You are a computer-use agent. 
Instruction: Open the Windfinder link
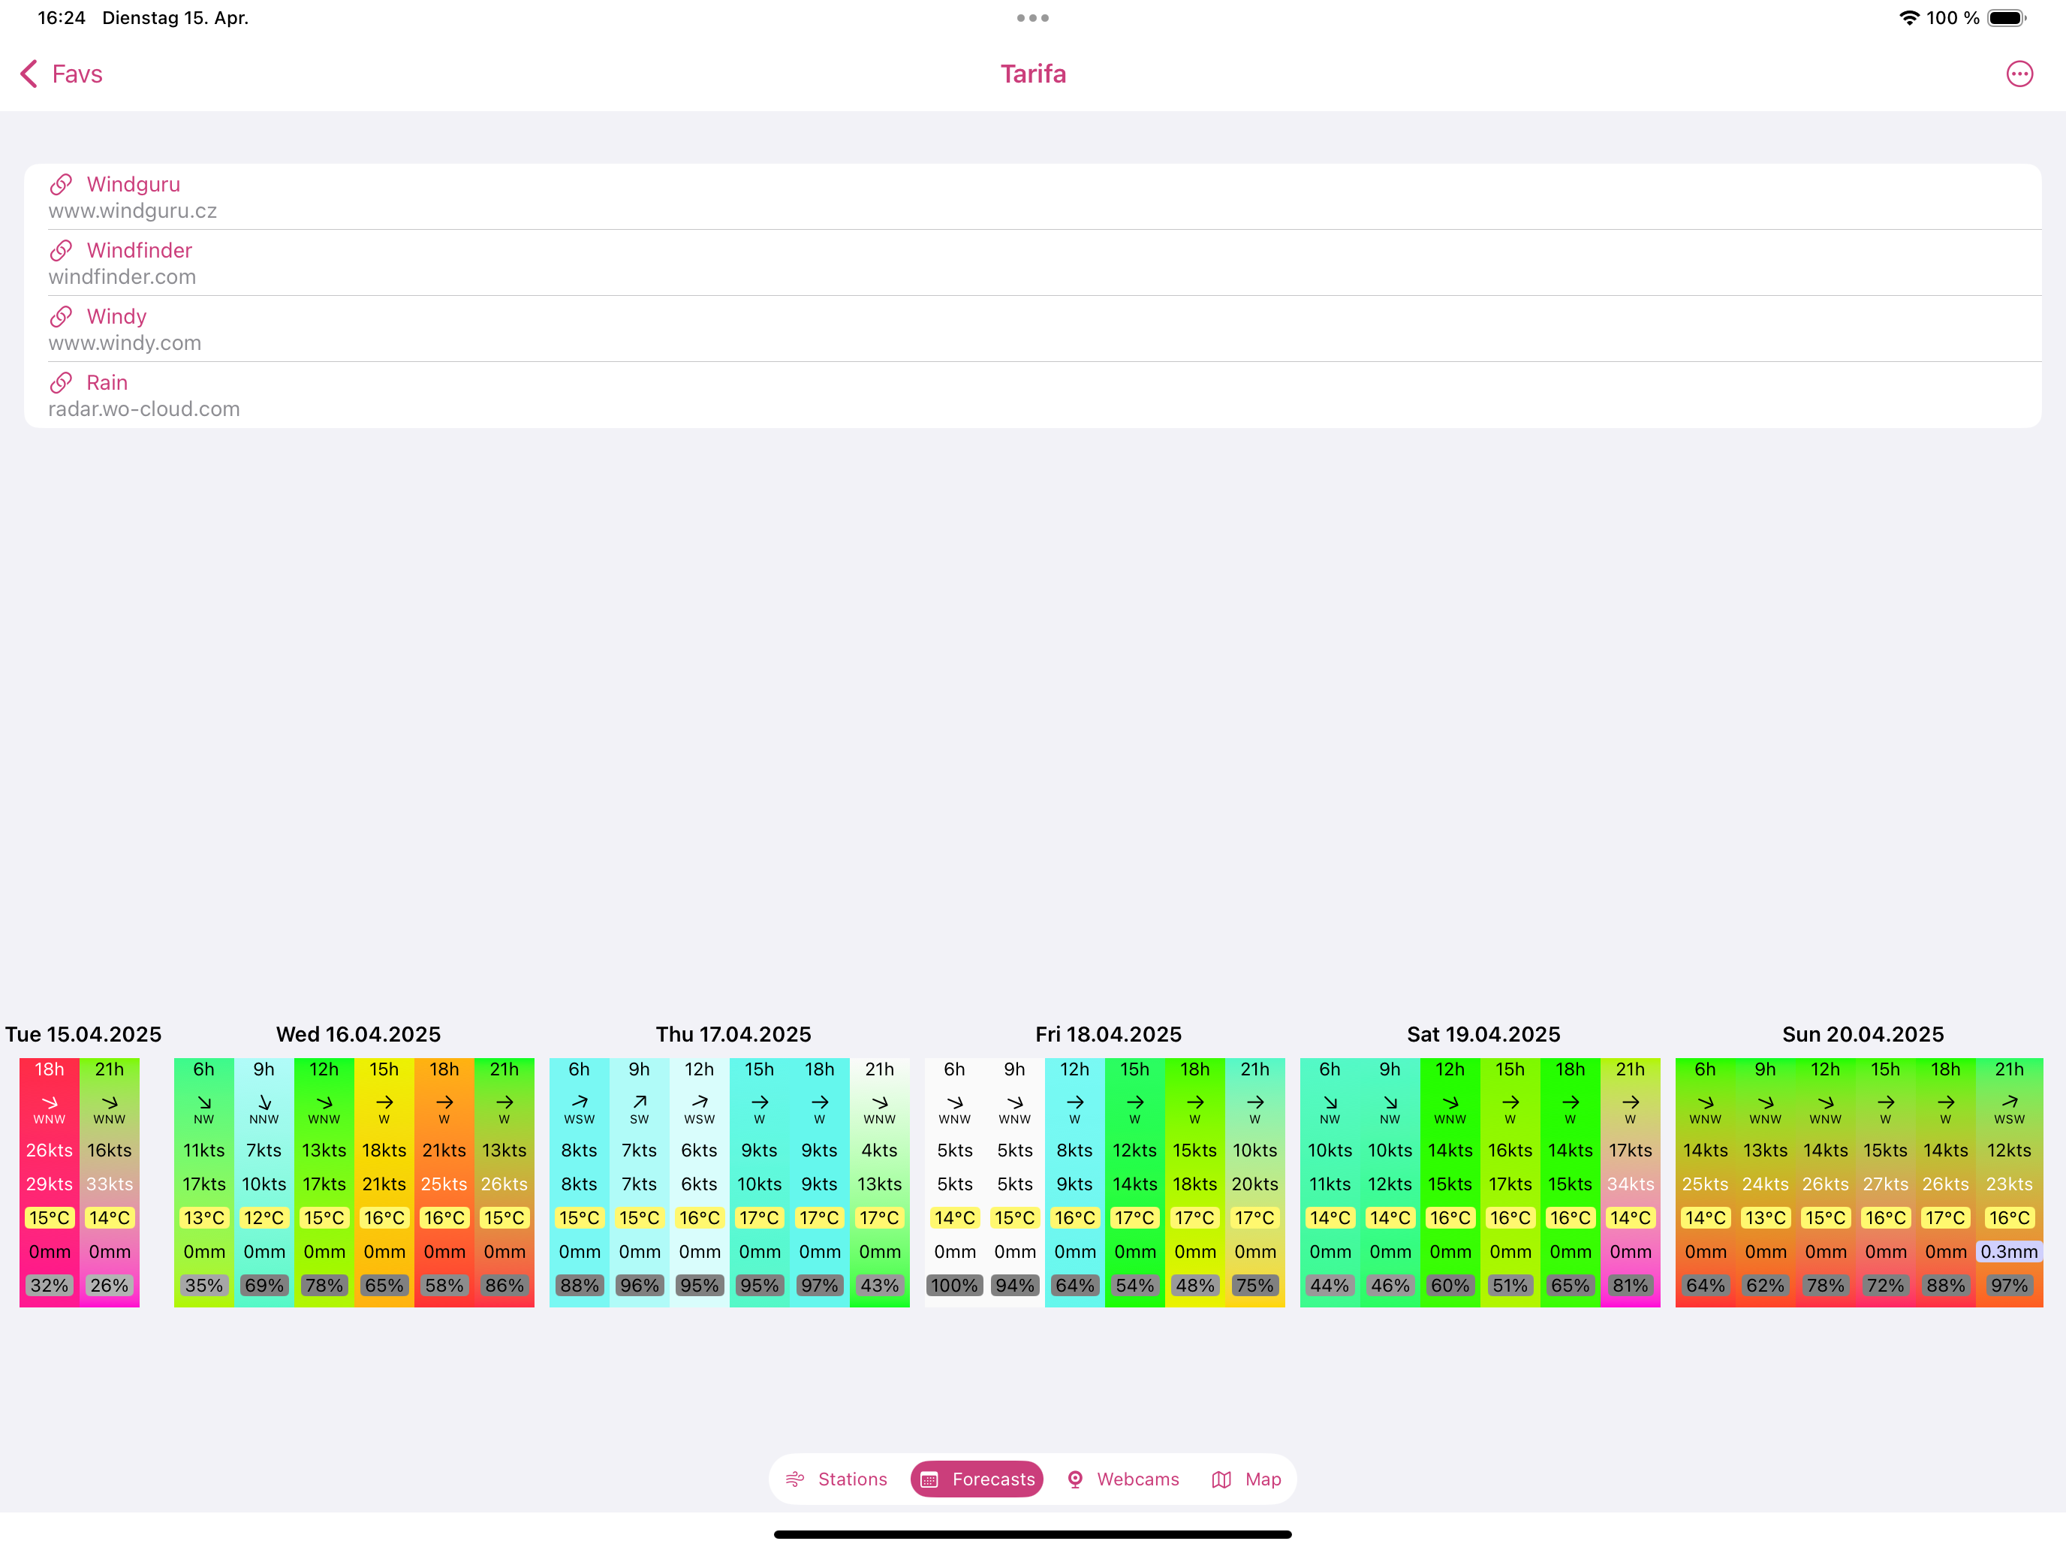[1032, 264]
